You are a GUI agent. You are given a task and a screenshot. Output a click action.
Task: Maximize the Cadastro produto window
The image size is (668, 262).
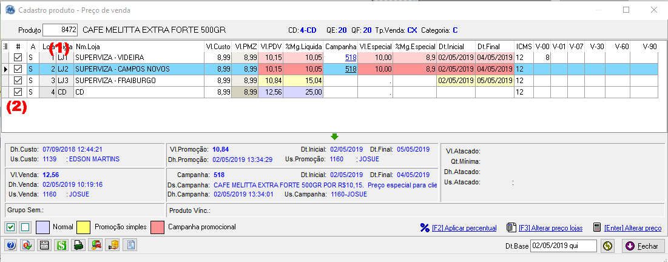pos(626,10)
